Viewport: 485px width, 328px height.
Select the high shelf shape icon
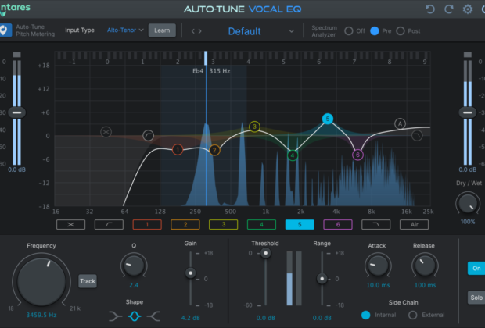(153, 316)
